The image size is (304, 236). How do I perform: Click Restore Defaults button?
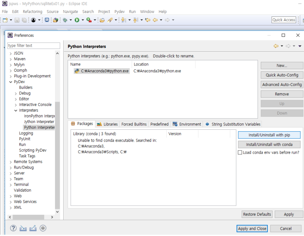coord(257,214)
